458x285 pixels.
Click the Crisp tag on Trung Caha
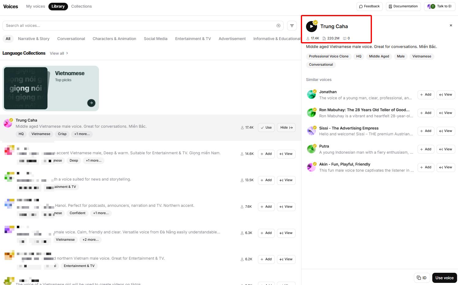click(62, 134)
